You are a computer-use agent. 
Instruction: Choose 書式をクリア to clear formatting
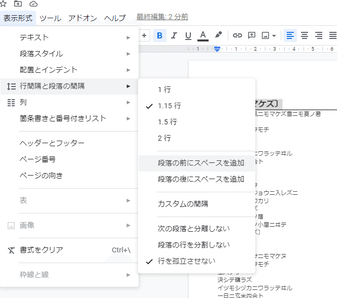click(70, 250)
